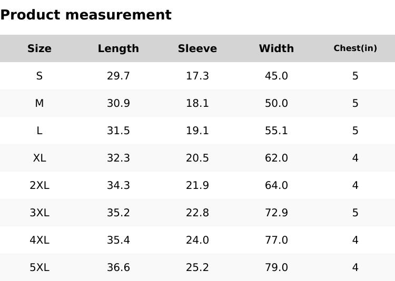395x281 pixels.
Task: Select the Width column header
Action: [x=276, y=48]
